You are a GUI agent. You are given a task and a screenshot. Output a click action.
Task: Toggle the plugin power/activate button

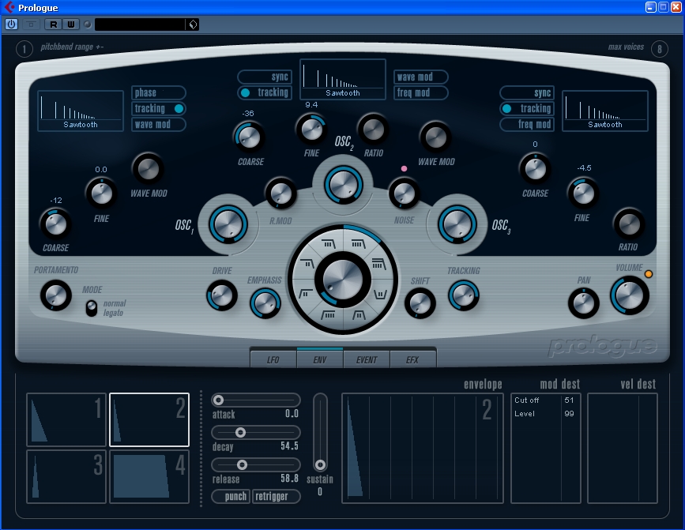click(11, 24)
